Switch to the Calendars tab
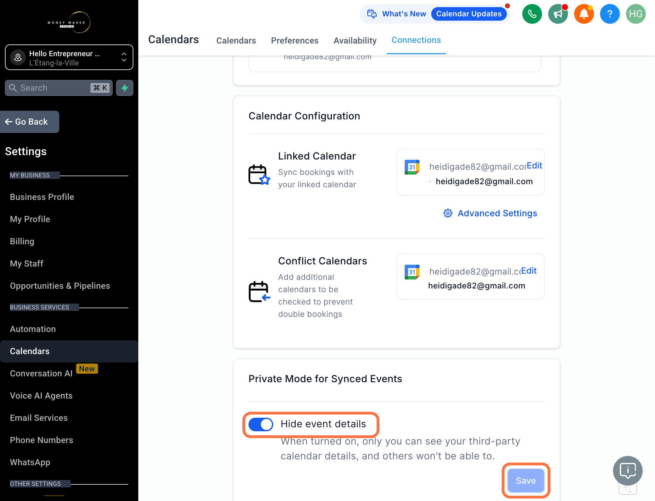 (236, 40)
